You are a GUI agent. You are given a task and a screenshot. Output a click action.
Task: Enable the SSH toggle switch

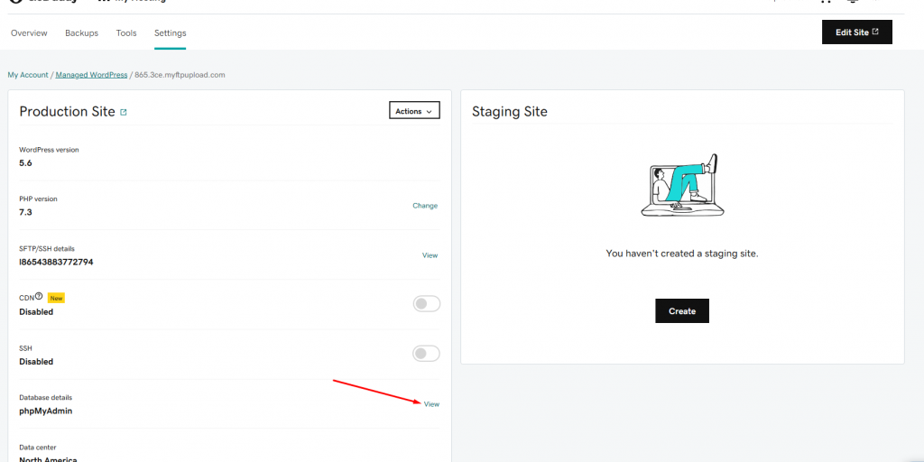point(427,354)
